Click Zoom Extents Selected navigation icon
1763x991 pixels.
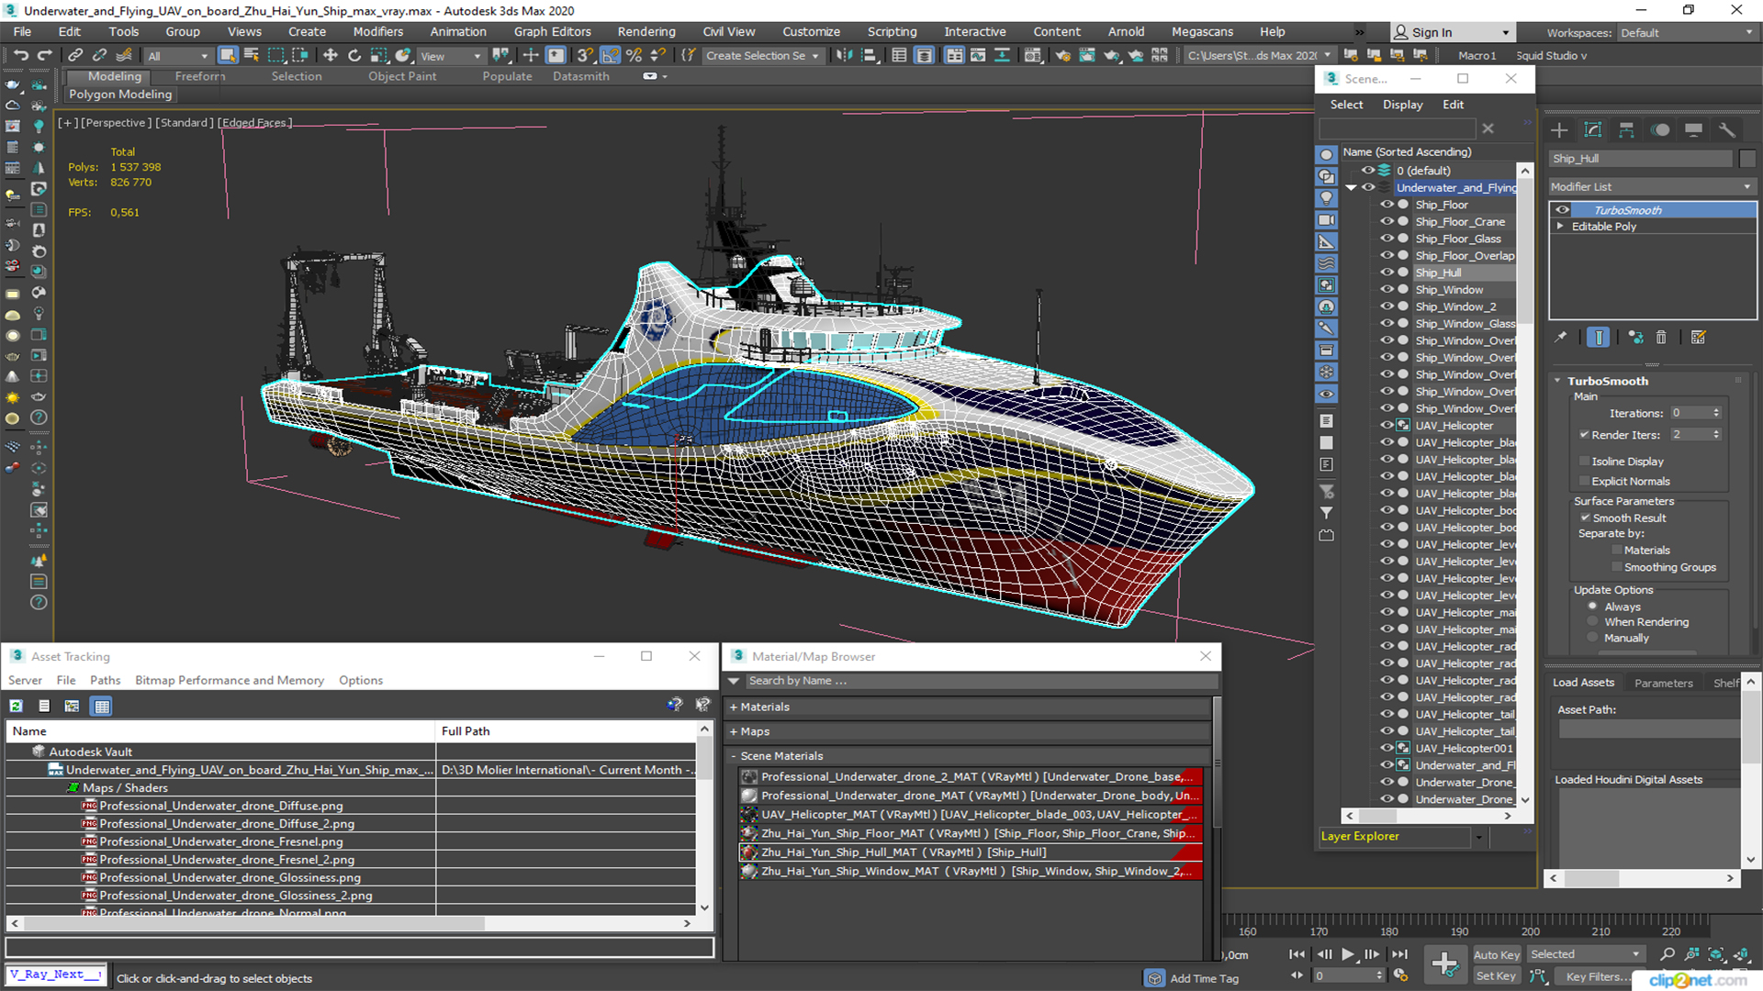1715,954
